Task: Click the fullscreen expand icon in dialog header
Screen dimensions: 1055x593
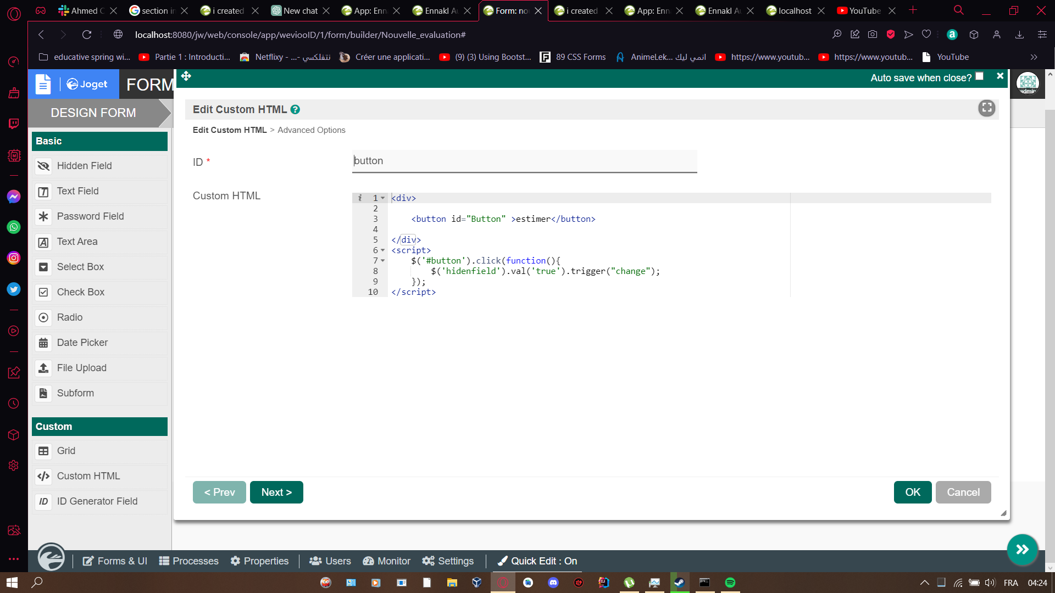Action: point(987,108)
